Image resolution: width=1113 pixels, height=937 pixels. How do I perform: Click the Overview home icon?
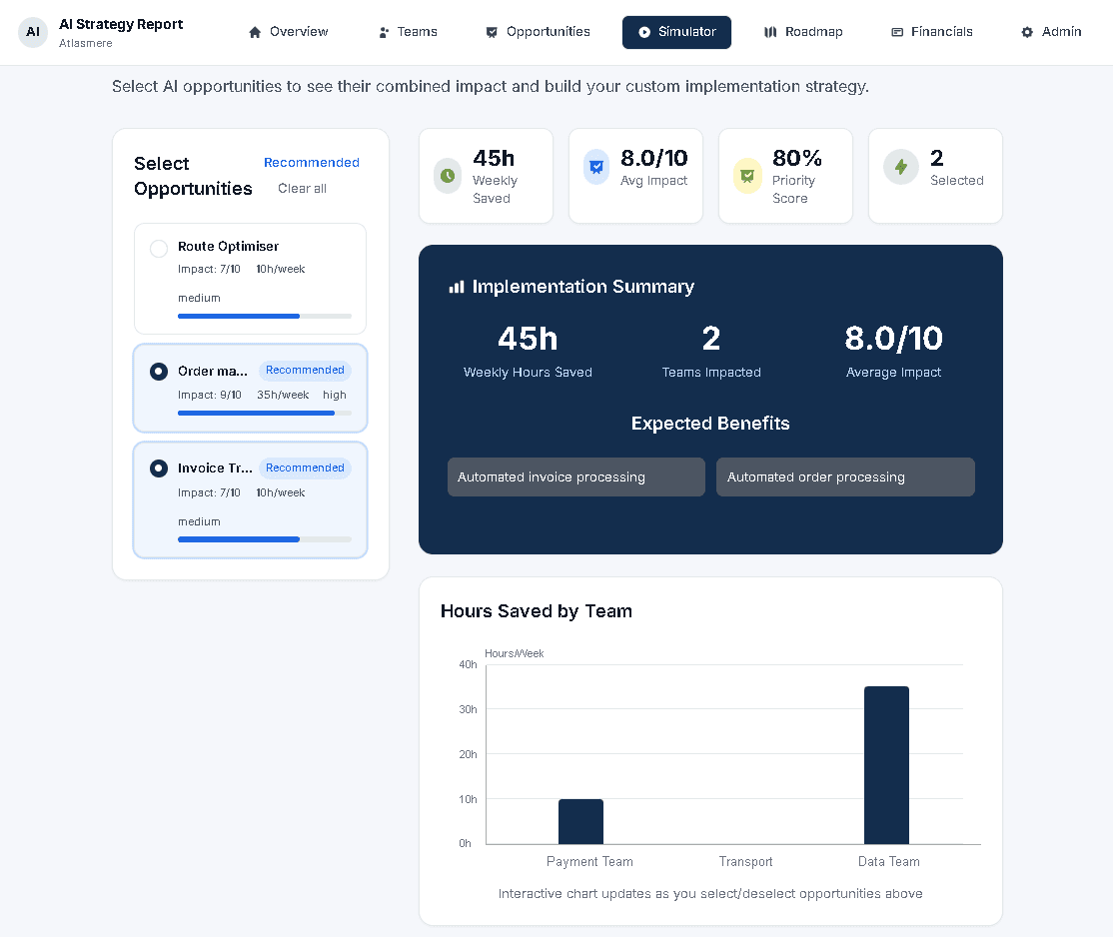tap(256, 31)
